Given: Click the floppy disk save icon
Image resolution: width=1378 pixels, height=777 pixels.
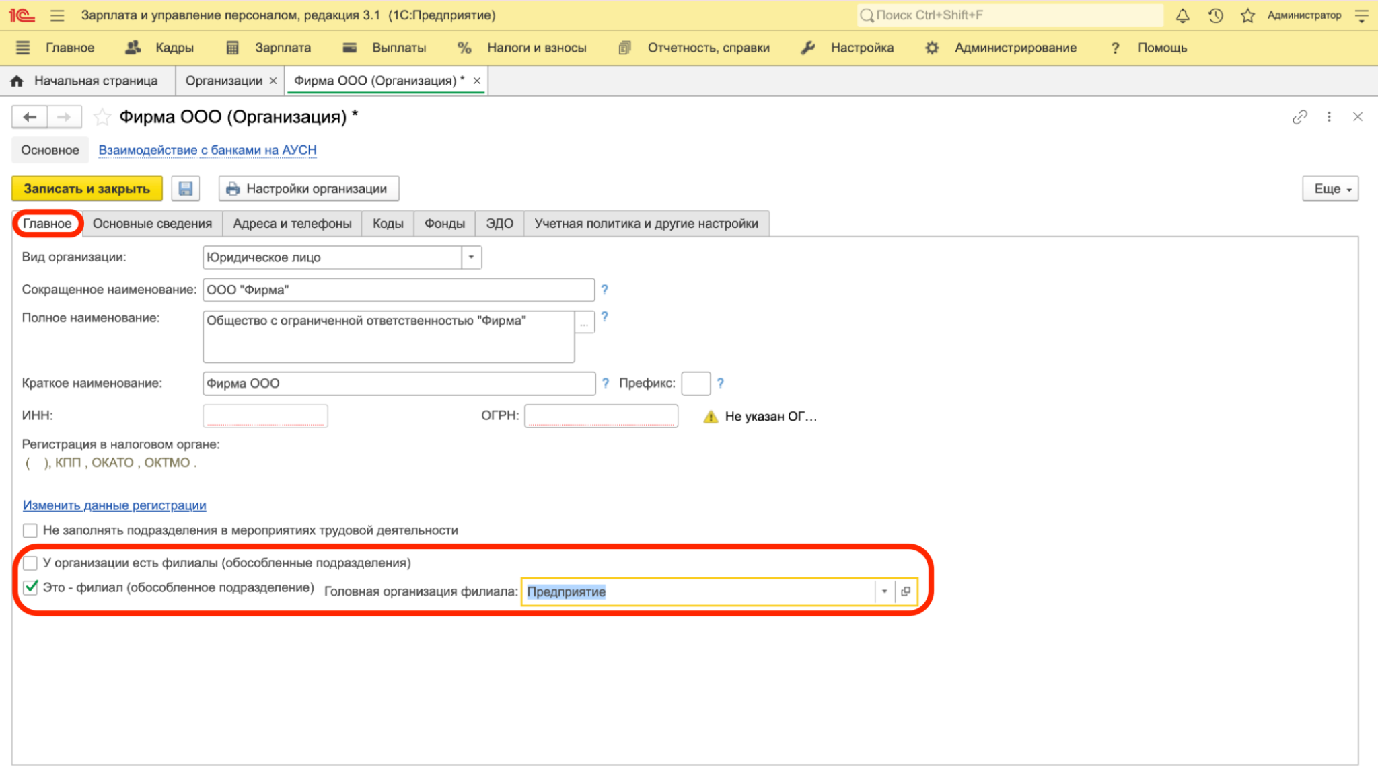Looking at the screenshot, I should [185, 189].
